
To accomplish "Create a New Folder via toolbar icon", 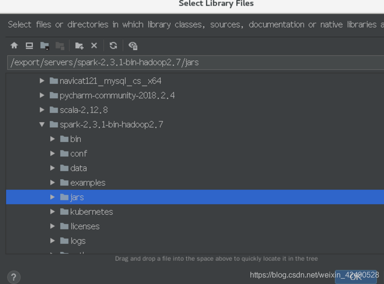I will 79,46.
